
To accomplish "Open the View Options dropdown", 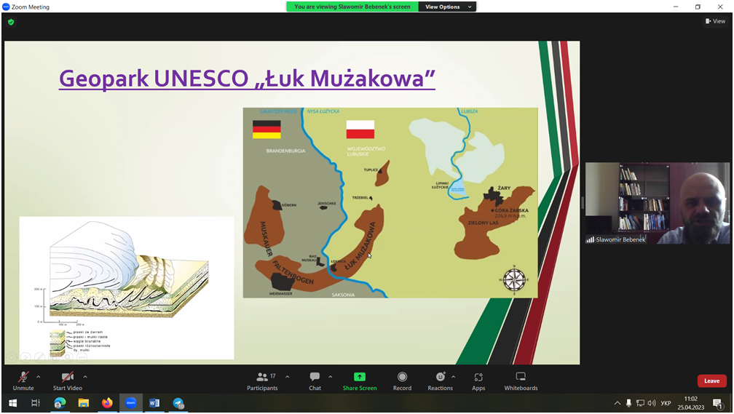I will coord(448,7).
